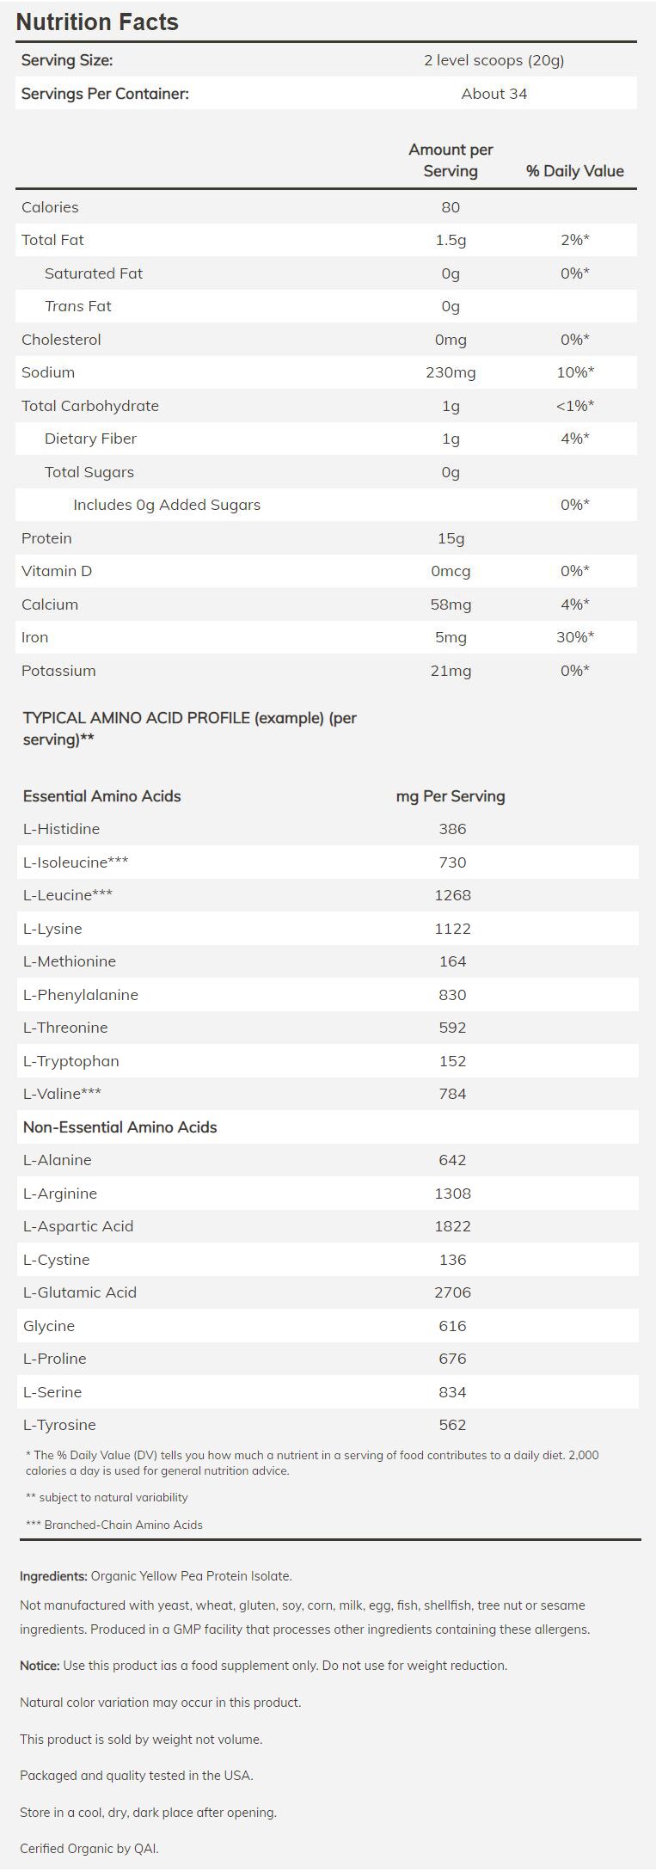
Task: Select the Calories row label
Action: point(50,207)
